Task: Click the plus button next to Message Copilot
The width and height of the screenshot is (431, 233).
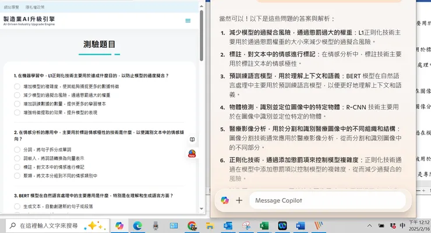Action: (239, 200)
